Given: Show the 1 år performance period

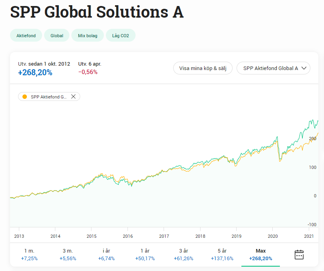Looking at the screenshot, I should [x=145, y=255].
